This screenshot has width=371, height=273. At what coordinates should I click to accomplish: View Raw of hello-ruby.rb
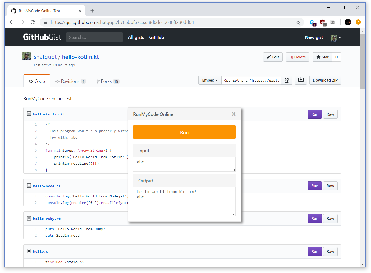(330, 219)
